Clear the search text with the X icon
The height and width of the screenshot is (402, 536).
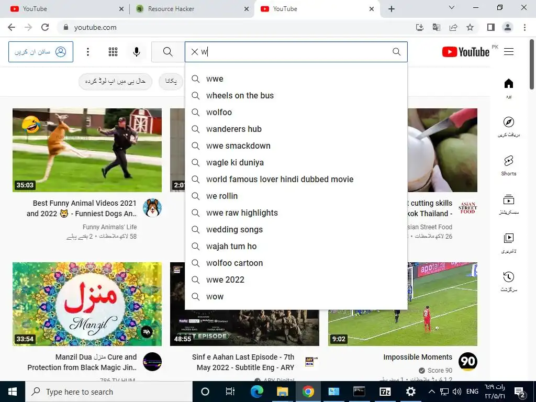(x=195, y=52)
